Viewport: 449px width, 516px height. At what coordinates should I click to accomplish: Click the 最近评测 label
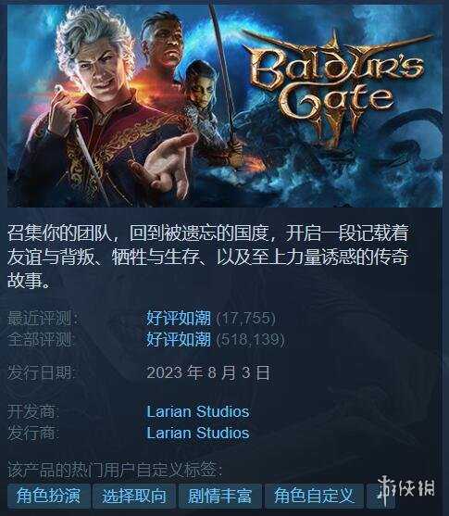point(43,319)
